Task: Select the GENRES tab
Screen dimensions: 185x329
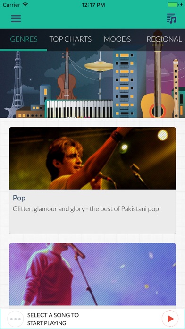Action: click(24, 39)
